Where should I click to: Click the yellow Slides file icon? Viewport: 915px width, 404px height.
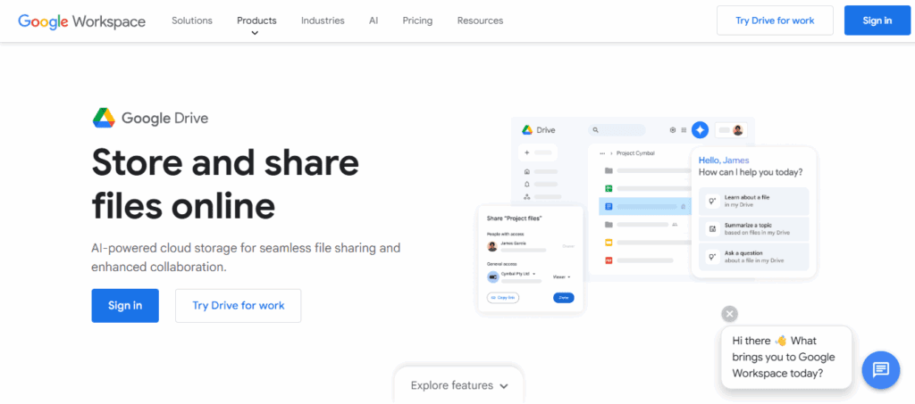pos(608,243)
